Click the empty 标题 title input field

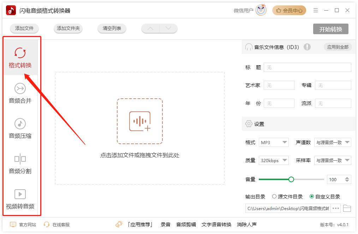click(x=307, y=67)
